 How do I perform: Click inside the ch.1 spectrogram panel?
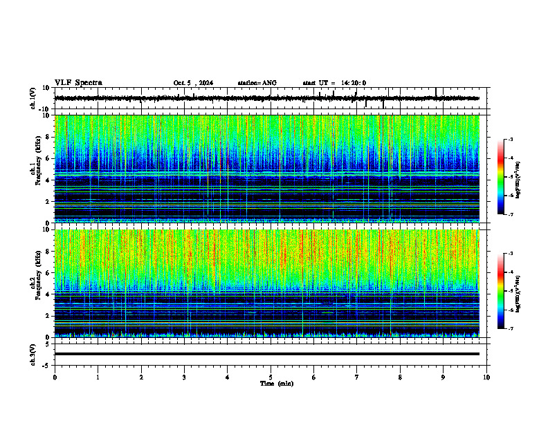pyautogui.click(x=266, y=169)
